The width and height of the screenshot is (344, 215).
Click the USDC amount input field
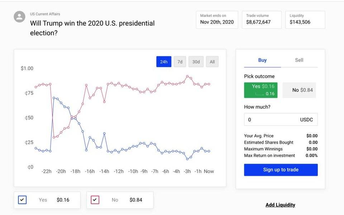281,120
